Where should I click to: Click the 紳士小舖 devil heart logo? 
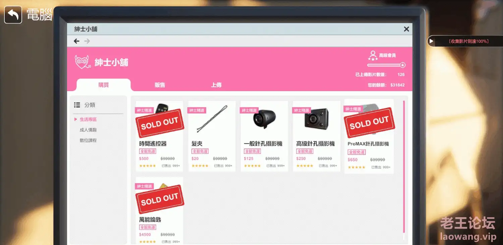coord(82,62)
